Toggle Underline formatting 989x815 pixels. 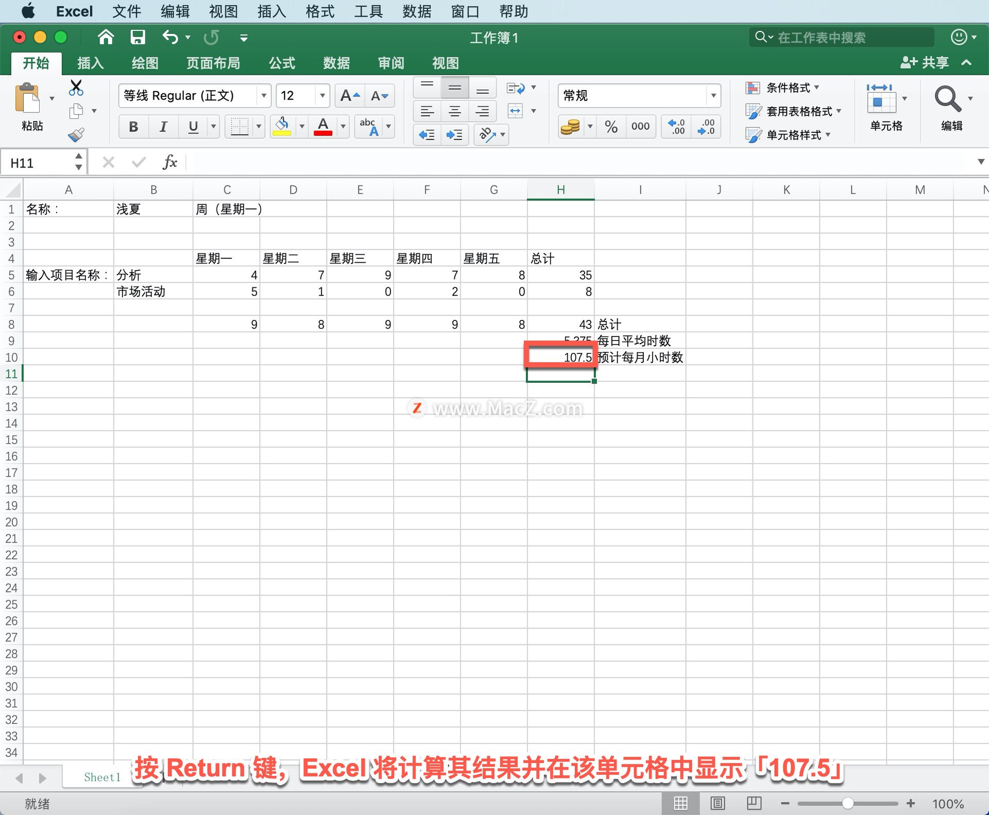tap(193, 126)
